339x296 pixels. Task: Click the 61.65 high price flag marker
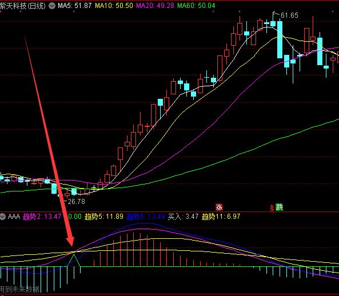click(x=286, y=15)
